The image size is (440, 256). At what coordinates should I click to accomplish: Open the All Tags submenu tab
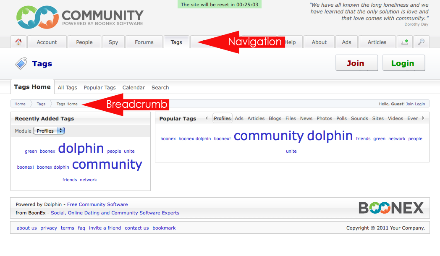tap(67, 88)
